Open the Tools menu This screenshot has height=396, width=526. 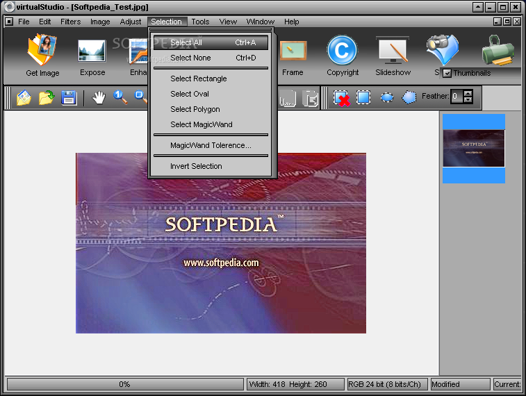(200, 22)
